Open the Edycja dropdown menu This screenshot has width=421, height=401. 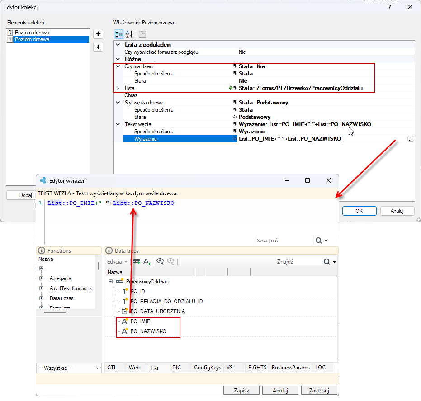click(117, 262)
